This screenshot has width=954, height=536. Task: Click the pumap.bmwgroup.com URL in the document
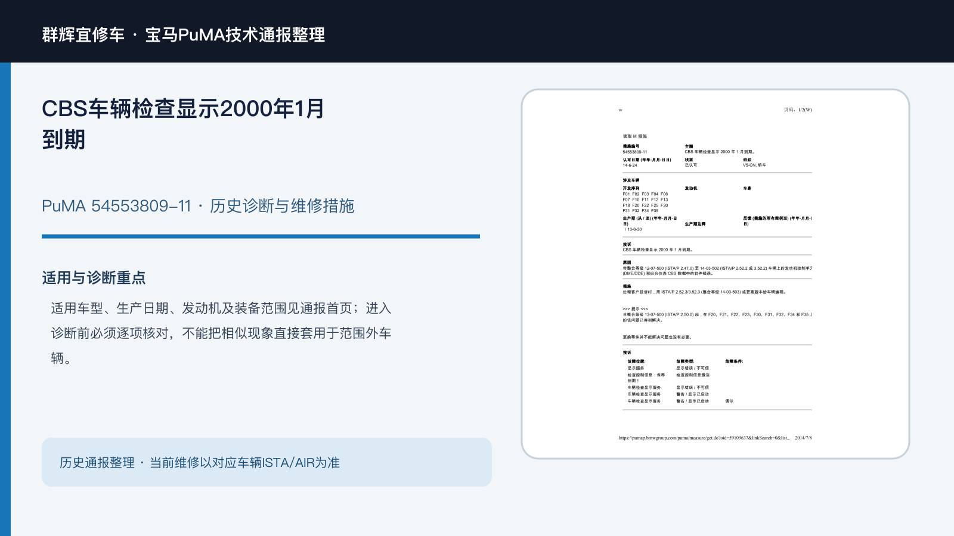[x=704, y=438]
